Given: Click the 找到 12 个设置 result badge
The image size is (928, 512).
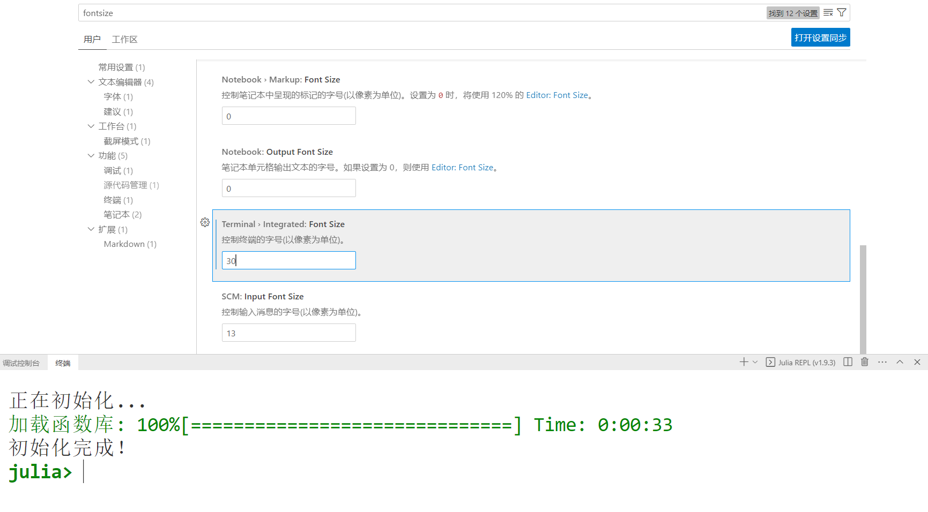Looking at the screenshot, I should pyautogui.click(x=793, y=13).
